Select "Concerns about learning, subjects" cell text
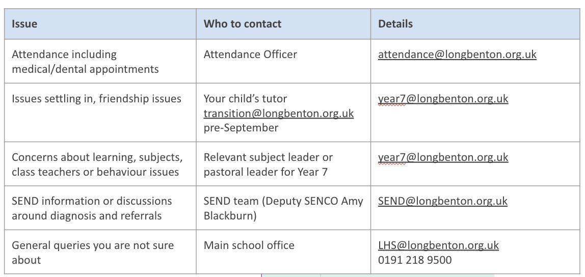 tap(97, 157)
